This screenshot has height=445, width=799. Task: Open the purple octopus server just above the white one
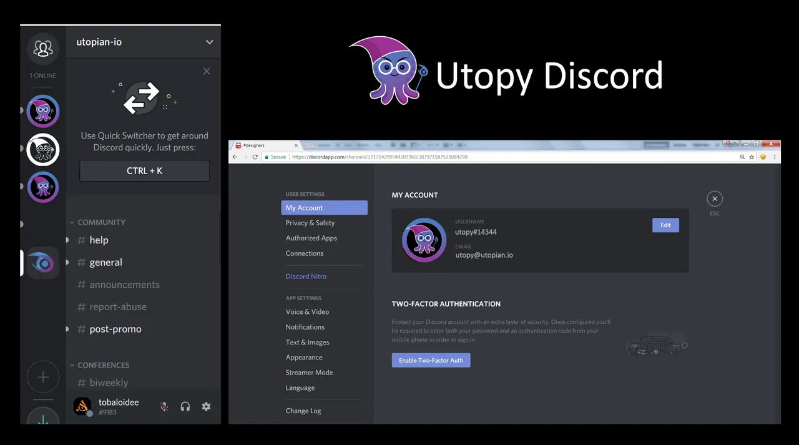(x=43, y=112)
